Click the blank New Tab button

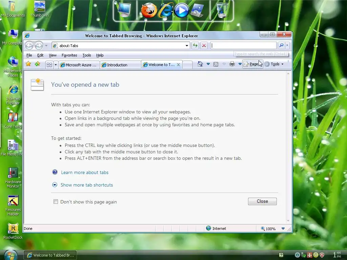(187, 65)
